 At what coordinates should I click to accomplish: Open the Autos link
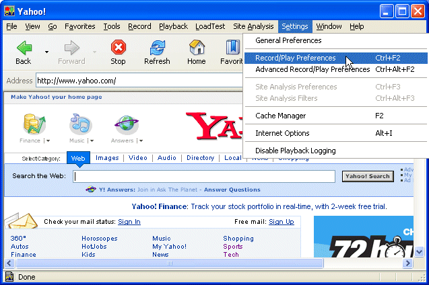20,247
